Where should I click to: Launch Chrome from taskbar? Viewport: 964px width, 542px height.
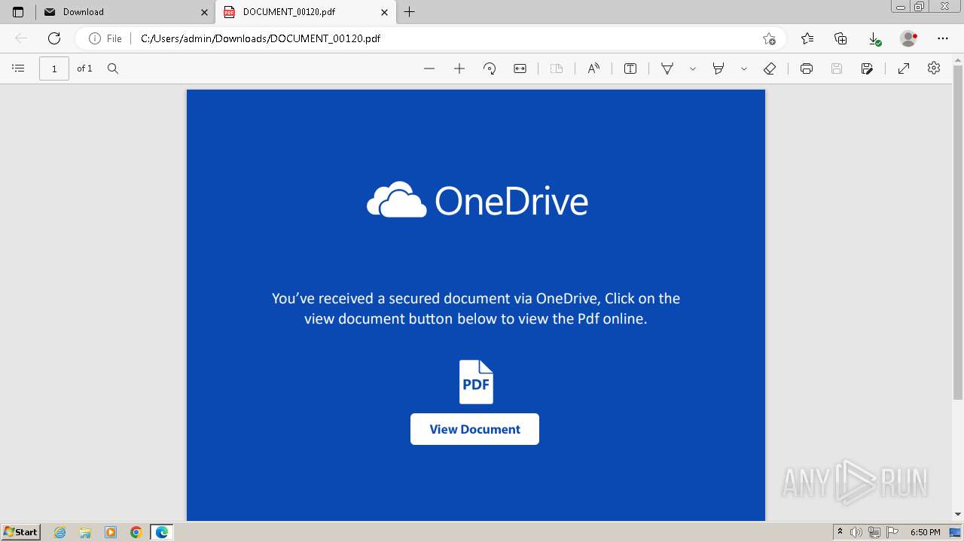coord(136,532)
